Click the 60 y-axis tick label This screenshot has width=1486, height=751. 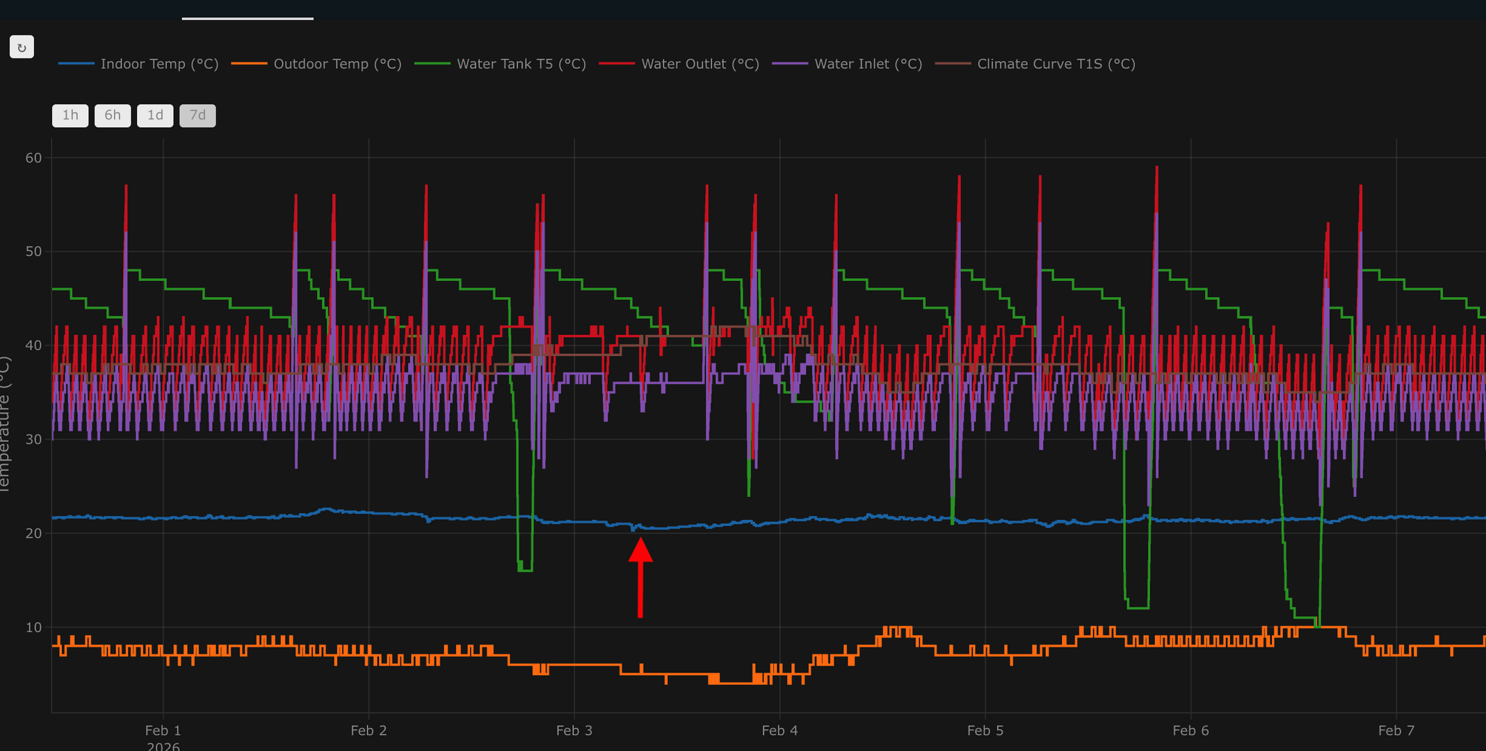(x=33, y=158)
